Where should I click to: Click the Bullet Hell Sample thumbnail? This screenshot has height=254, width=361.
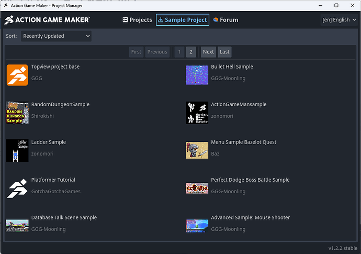click(x=197, y=75)
